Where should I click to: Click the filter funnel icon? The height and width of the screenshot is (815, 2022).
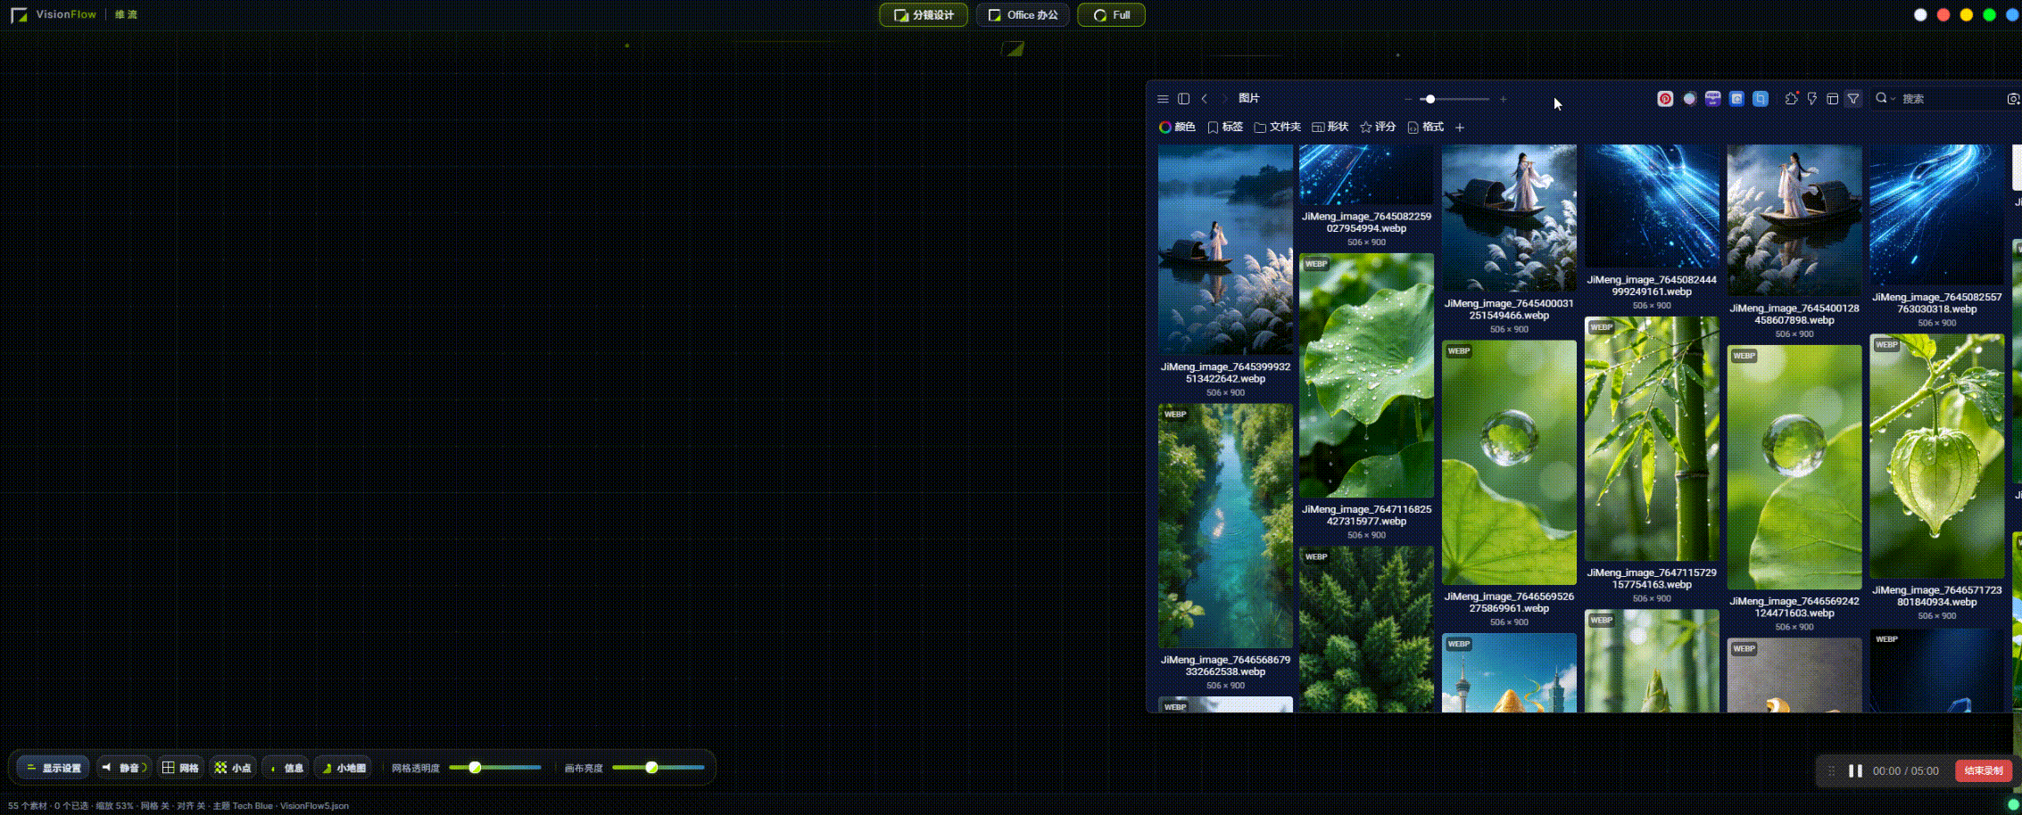1853,99
